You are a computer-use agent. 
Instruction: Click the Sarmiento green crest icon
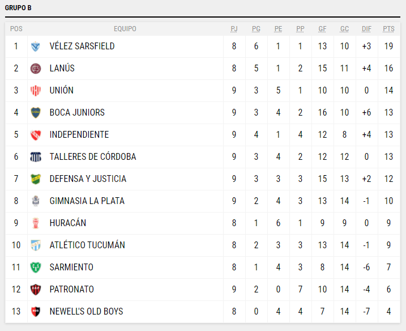(x=36, y=268)
